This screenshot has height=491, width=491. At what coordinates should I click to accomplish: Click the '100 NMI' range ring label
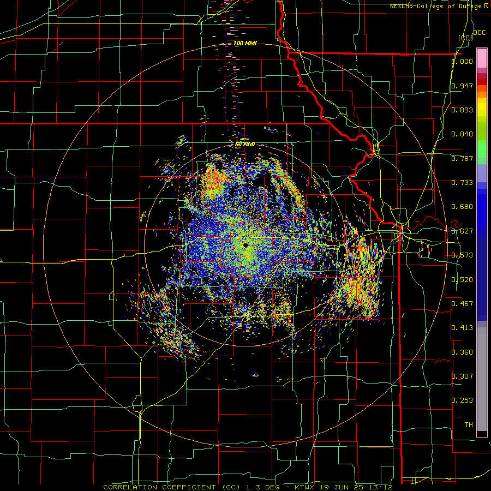[245, 43]
